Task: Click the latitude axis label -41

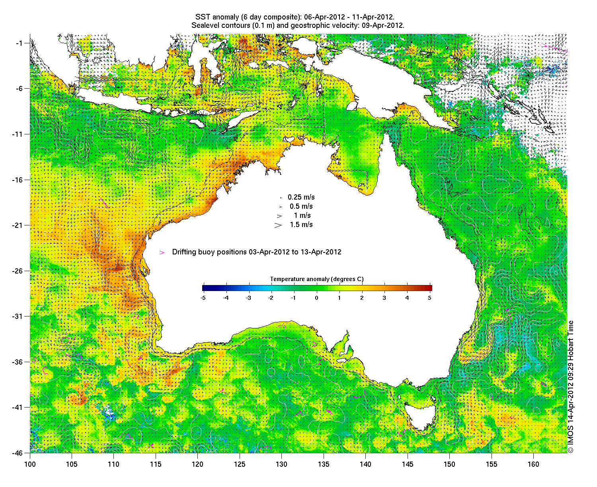Action: click(18, 407)
